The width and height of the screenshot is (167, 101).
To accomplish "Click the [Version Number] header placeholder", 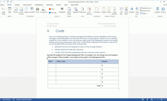I will [110, 26].
